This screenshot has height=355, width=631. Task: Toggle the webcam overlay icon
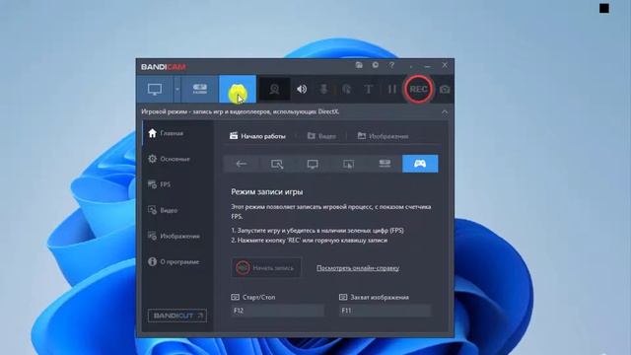coord(274,89)
